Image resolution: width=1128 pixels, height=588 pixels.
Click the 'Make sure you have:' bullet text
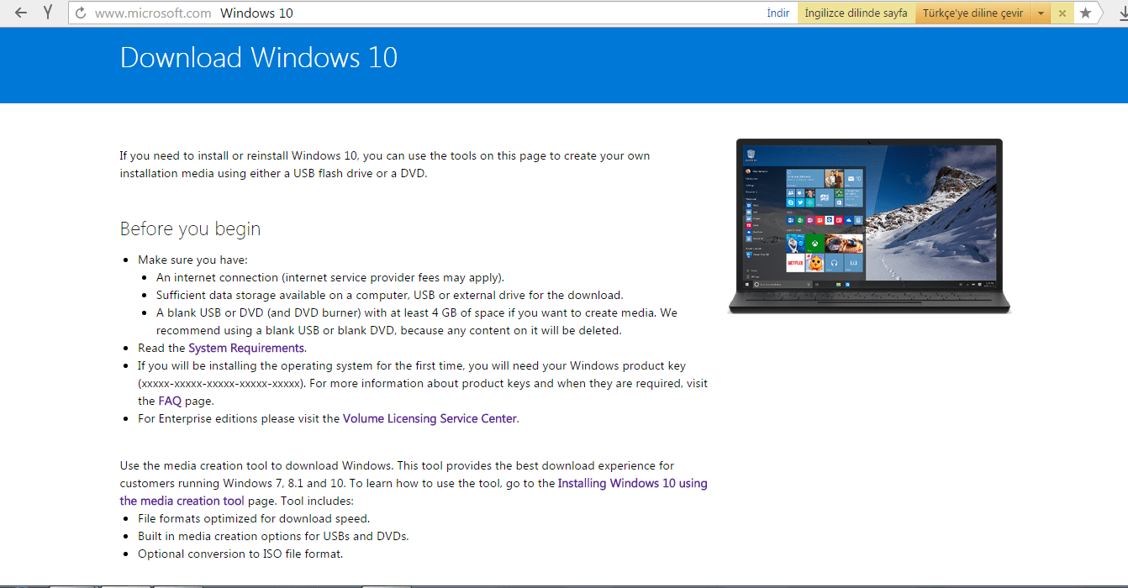(192, 260)
